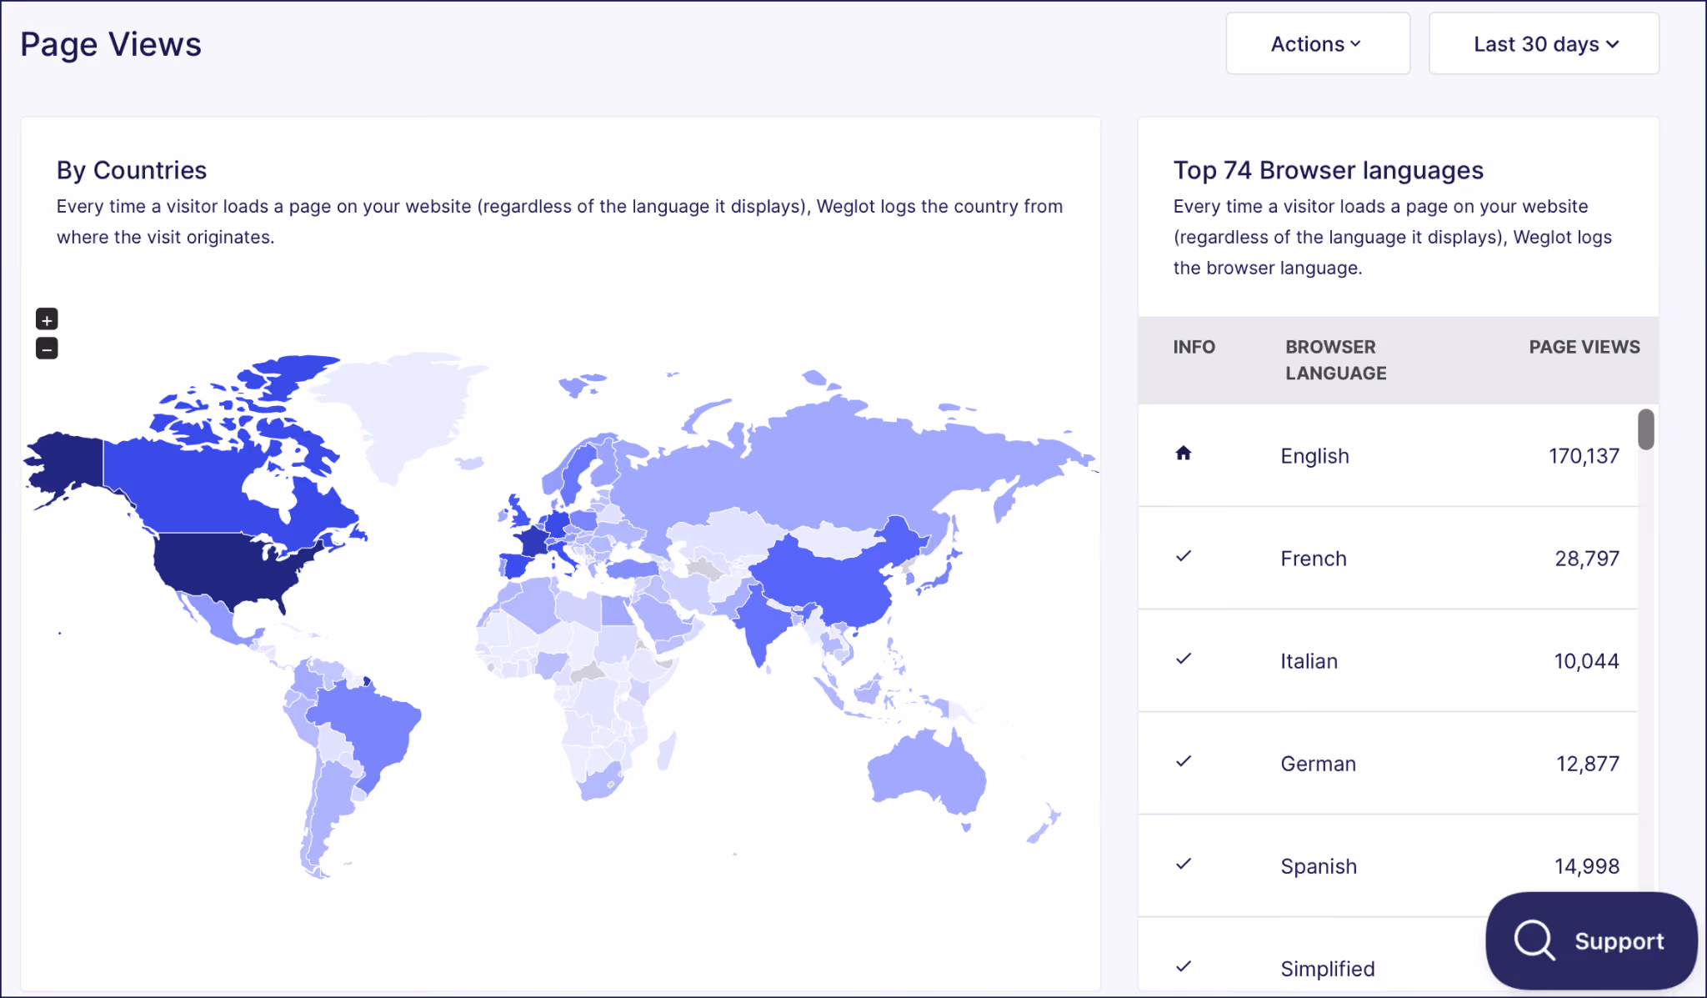1707x998 pixels.
Task: Select the English language row label
Action: point(1314,456)
